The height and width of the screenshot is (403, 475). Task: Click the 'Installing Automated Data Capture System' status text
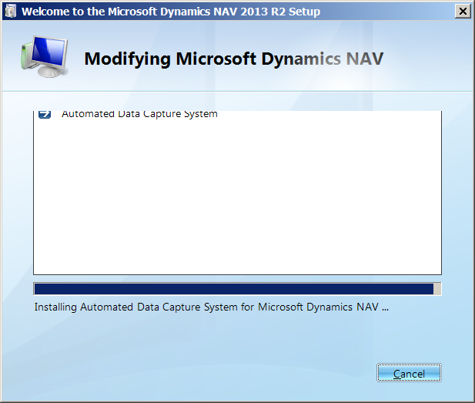coord(211,307)
